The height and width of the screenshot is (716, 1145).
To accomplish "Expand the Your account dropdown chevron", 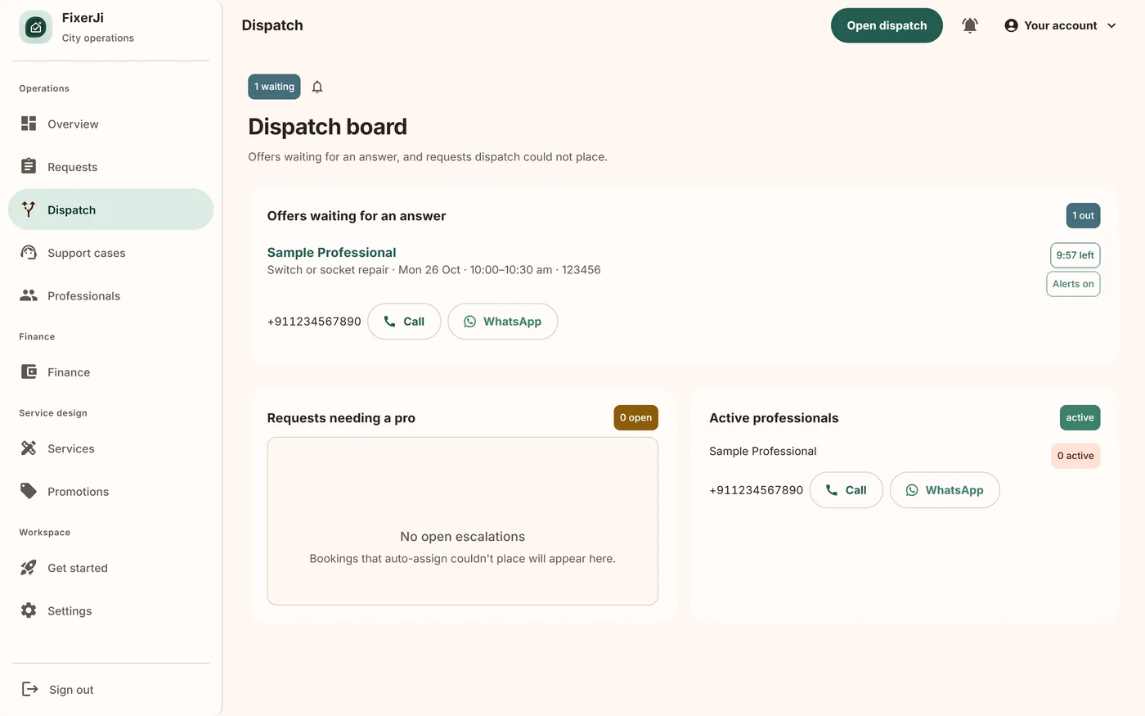I will 1111,25.
